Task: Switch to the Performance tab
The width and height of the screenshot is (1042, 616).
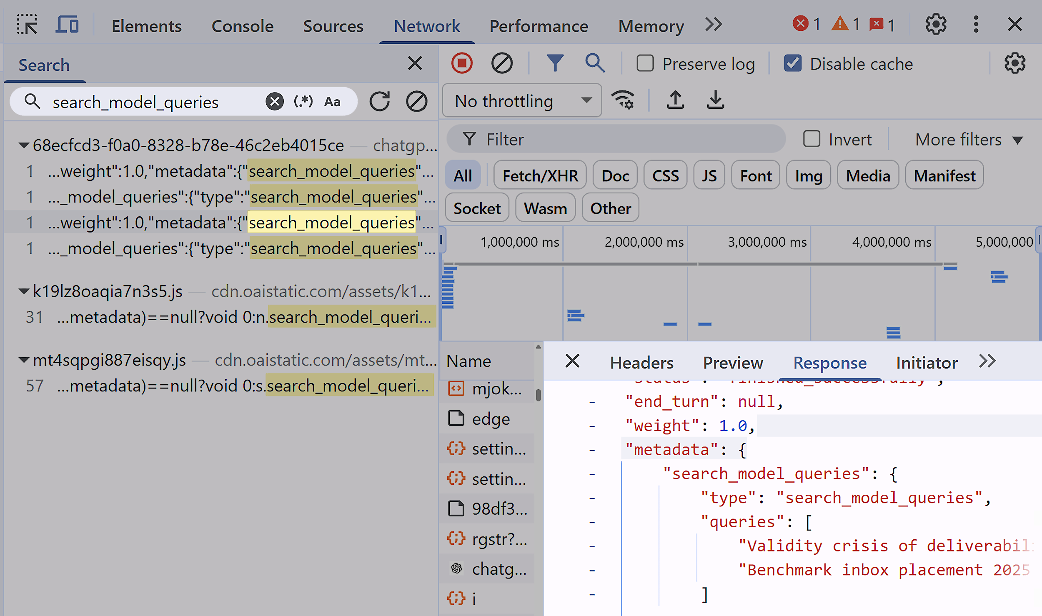Action: tap(539, 26)
